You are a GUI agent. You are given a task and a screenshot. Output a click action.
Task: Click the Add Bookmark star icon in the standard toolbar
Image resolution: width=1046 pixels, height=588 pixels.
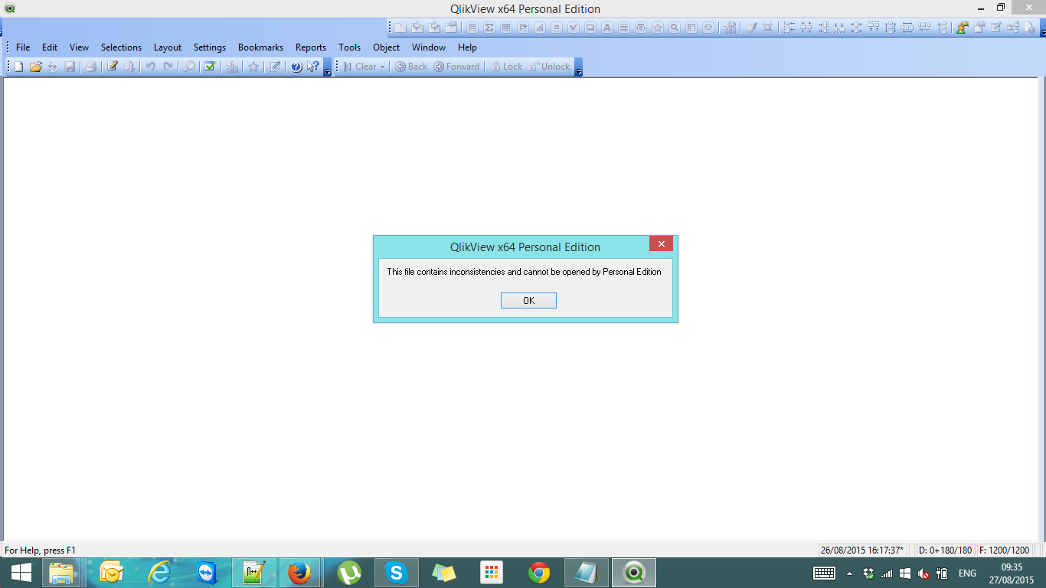(253, 67)
